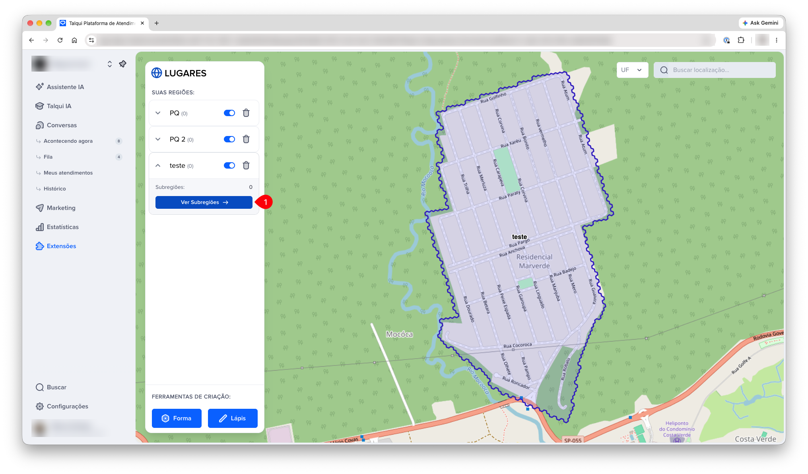Go to browser home page icon
The image size is (808, 474).
pyautogui.click(x=74, y=40)
